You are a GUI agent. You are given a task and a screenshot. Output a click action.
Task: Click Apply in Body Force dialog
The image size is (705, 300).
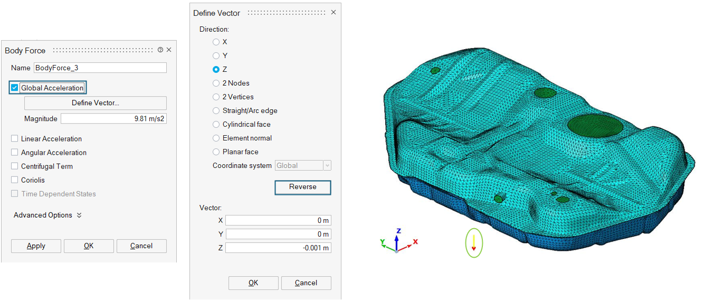(x=36, y=246)
